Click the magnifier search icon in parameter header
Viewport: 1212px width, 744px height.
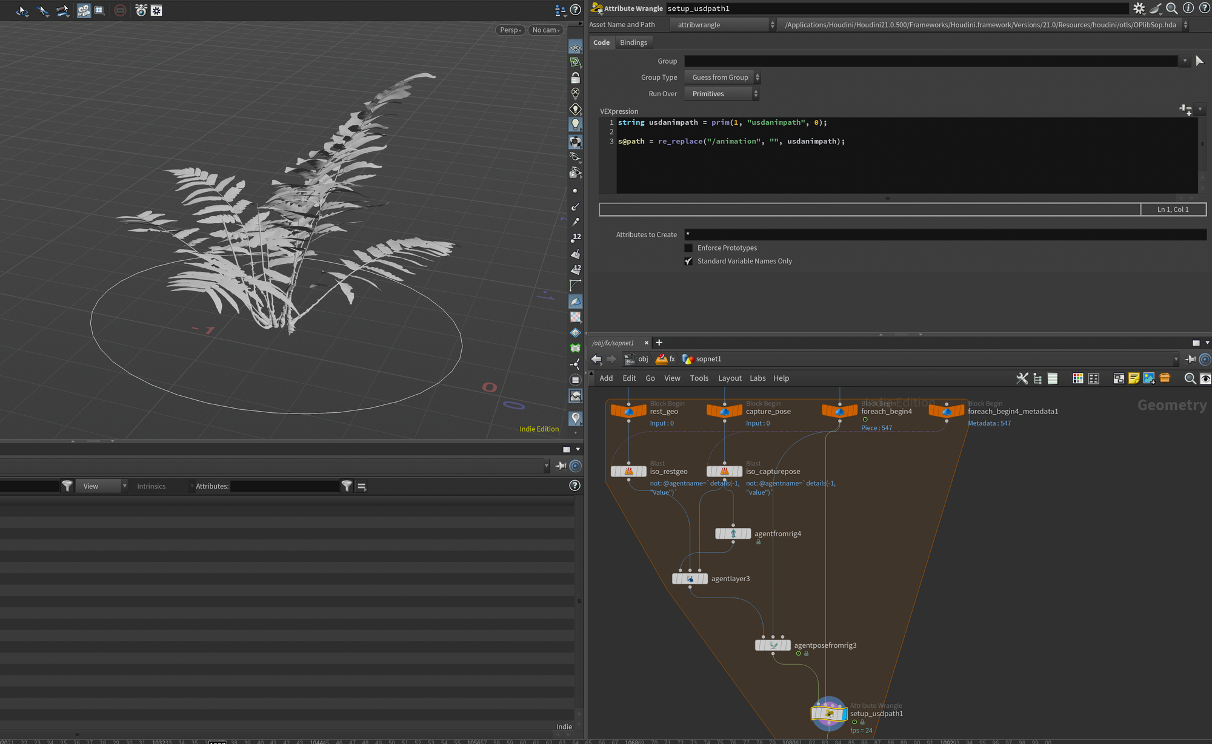pyautogui.click(x=1171, y=8)
